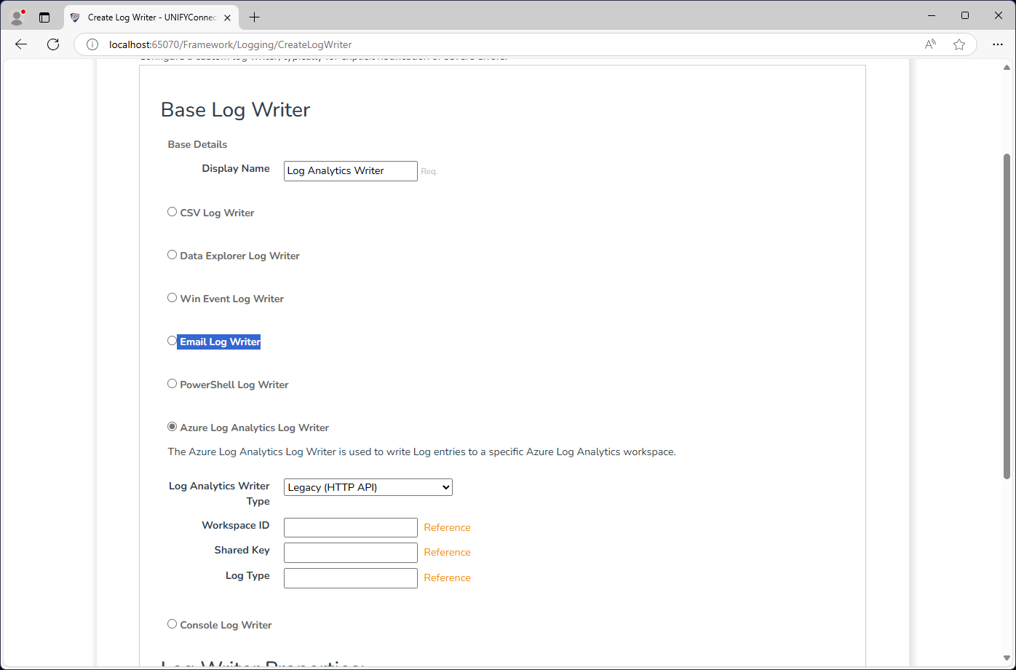Click the scrollbar down arrow
This screenshot has width=1016, height=670.
[1007, 658]
